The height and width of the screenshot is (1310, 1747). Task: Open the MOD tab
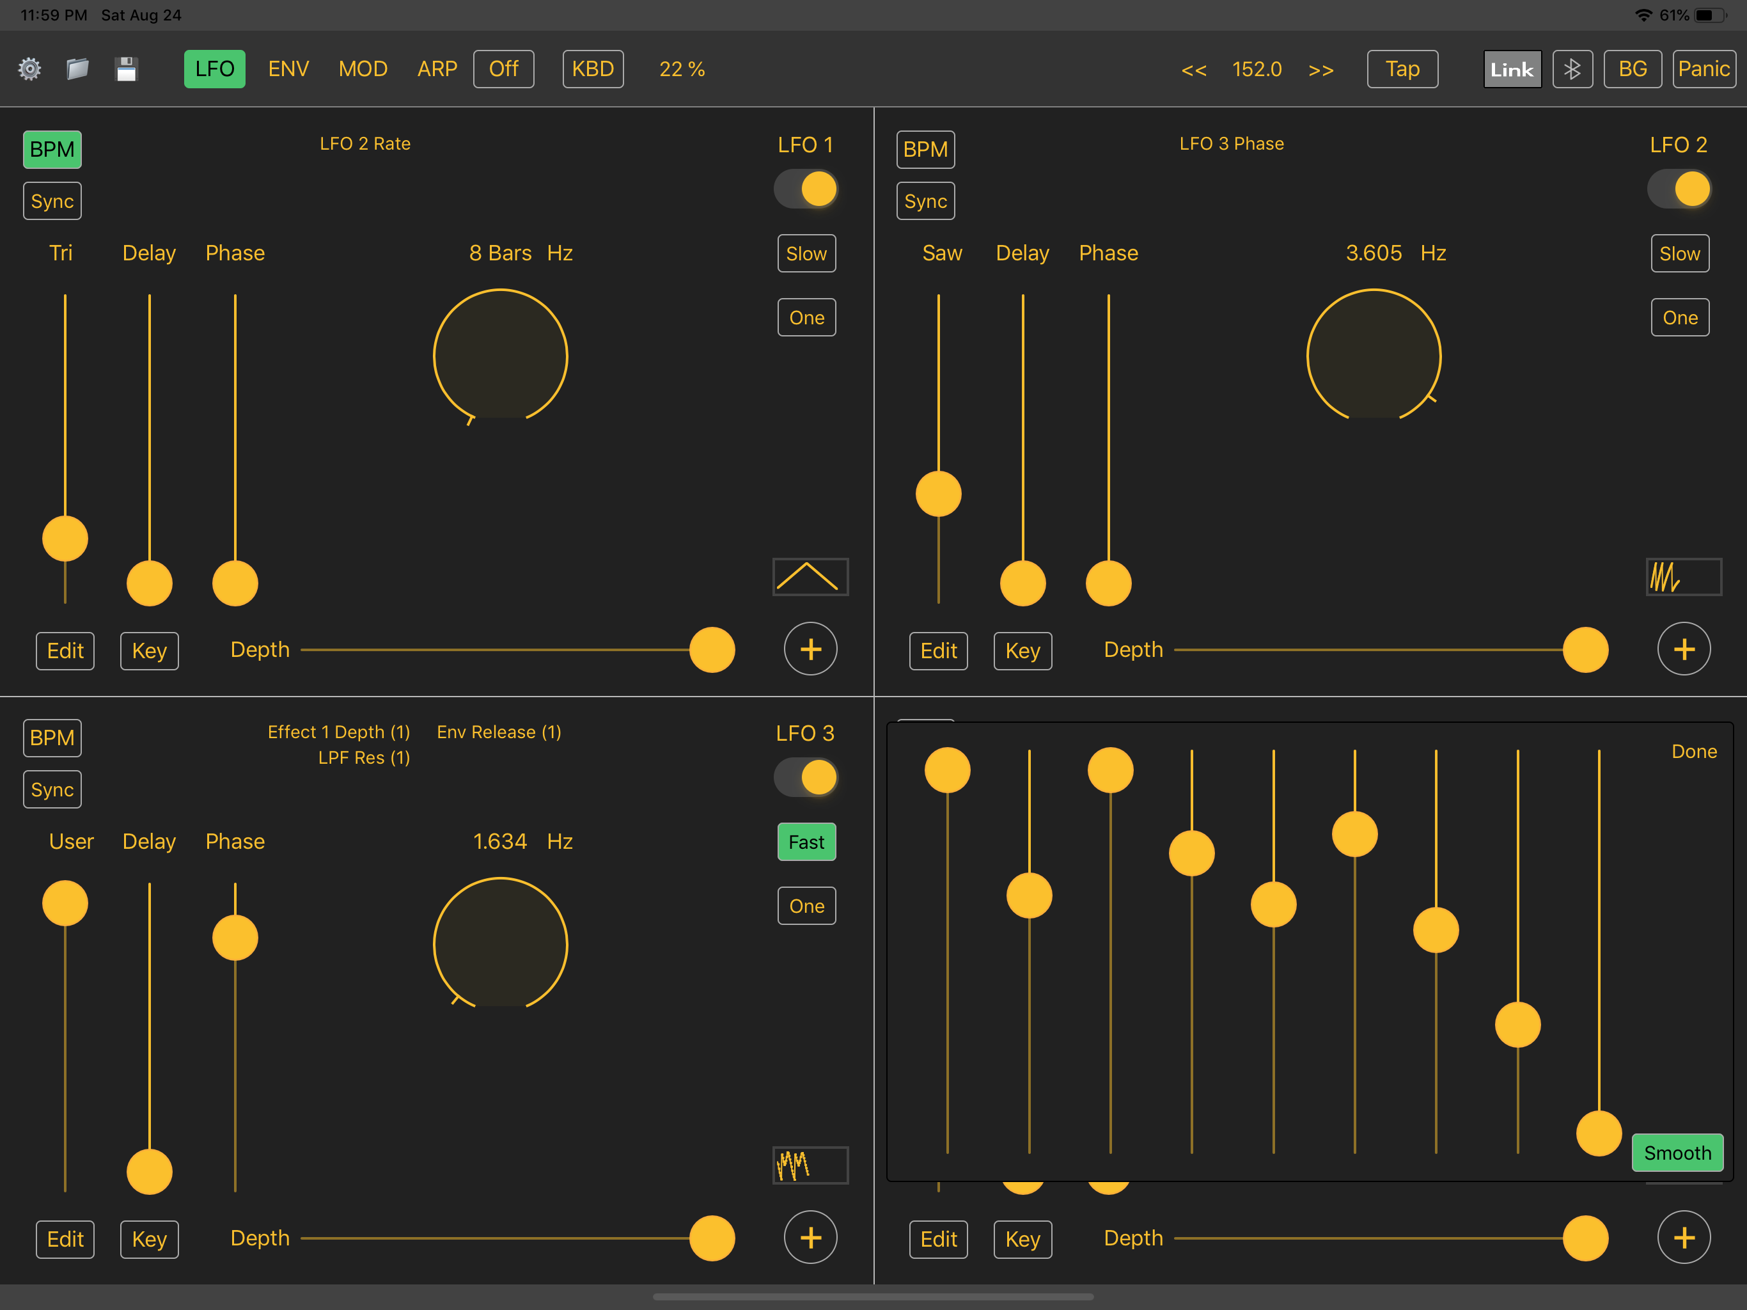tap(363, 70)
